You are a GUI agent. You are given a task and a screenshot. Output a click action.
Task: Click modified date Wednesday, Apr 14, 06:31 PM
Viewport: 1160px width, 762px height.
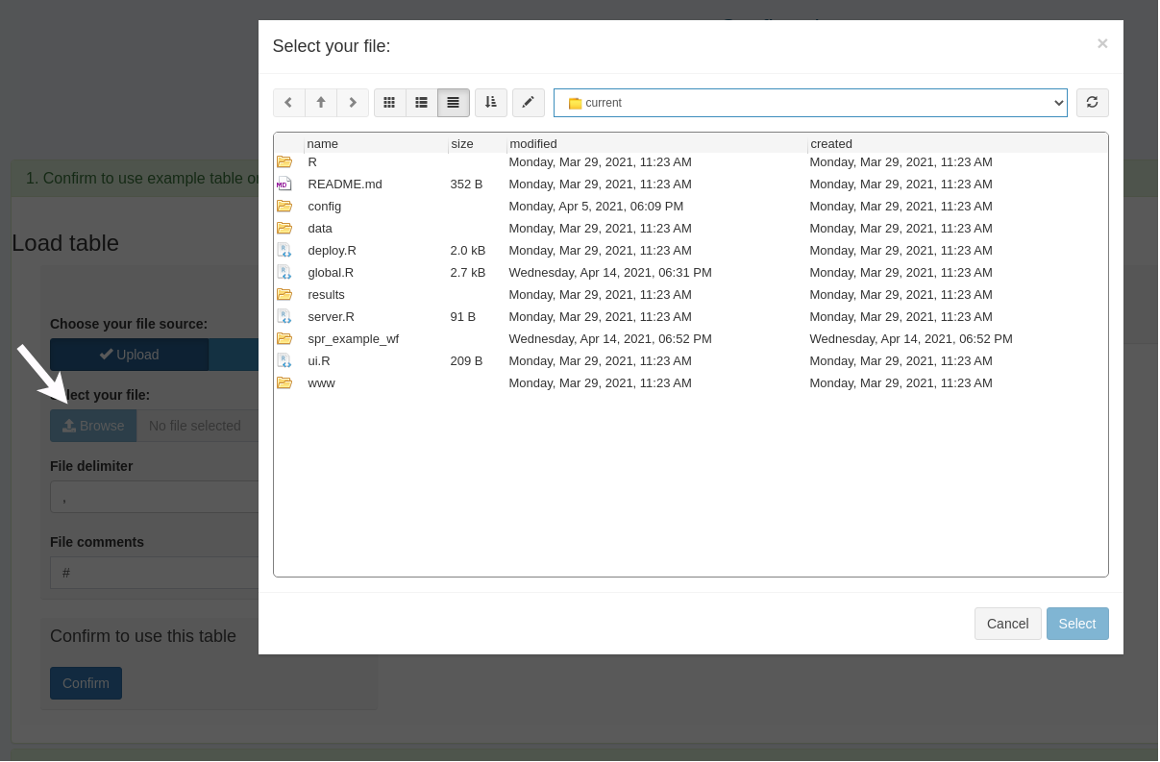point(611,272)
